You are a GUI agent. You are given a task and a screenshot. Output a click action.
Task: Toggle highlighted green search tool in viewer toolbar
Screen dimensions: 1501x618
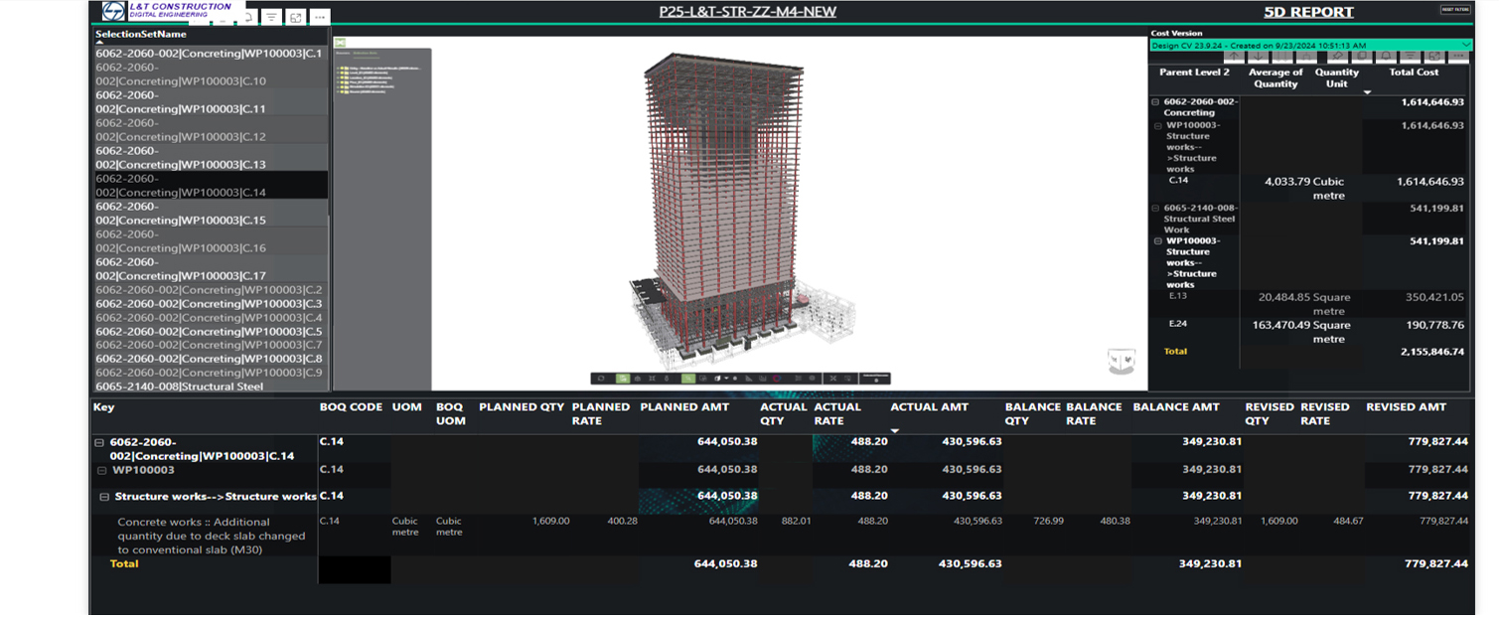point(687,379)
